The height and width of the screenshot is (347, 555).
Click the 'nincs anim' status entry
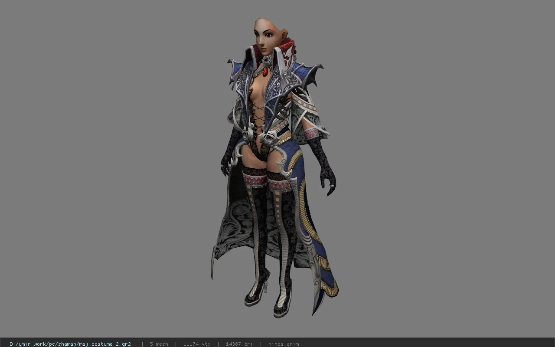tap(284, 344)
